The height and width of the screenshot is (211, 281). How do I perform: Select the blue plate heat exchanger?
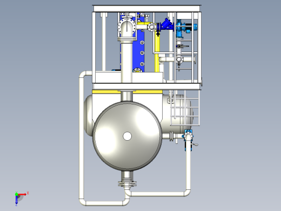pos(138,44)
